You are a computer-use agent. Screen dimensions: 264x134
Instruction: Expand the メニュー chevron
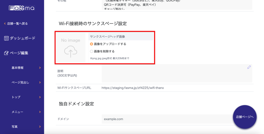[40, 112]
